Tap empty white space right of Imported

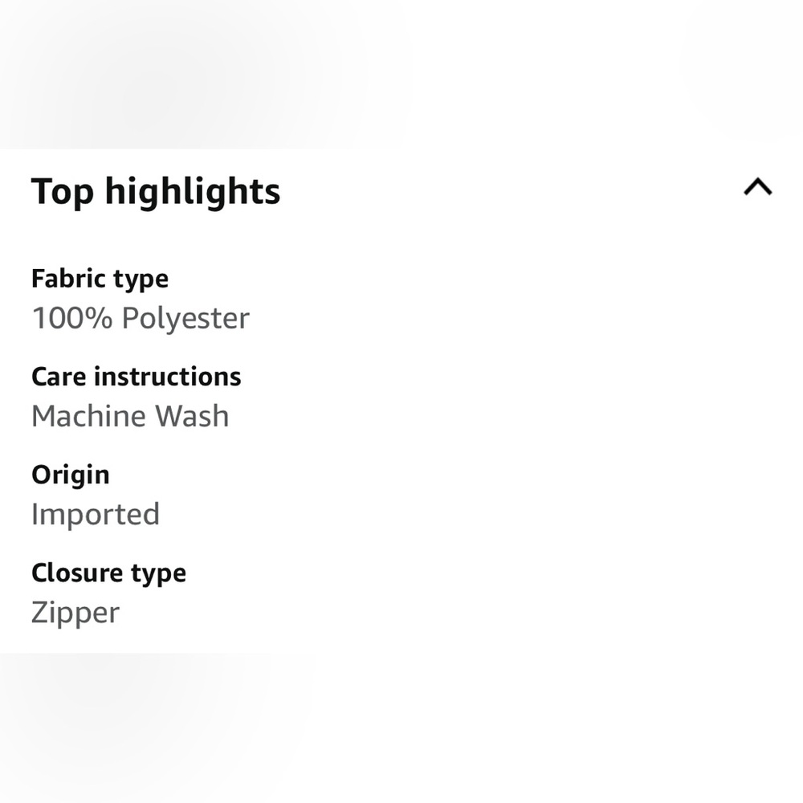461,514
